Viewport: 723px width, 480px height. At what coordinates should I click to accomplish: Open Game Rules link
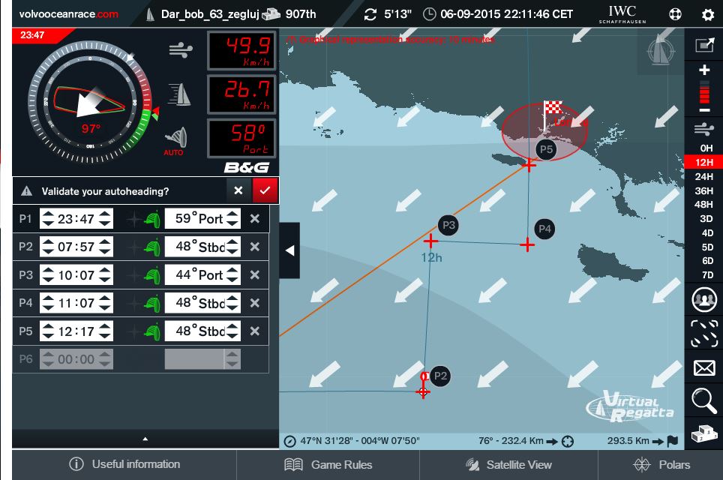click(x=328, y=465)
